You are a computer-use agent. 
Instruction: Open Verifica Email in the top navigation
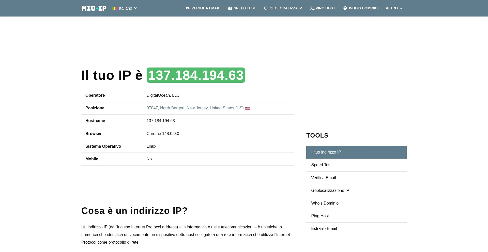click(203, 8)
